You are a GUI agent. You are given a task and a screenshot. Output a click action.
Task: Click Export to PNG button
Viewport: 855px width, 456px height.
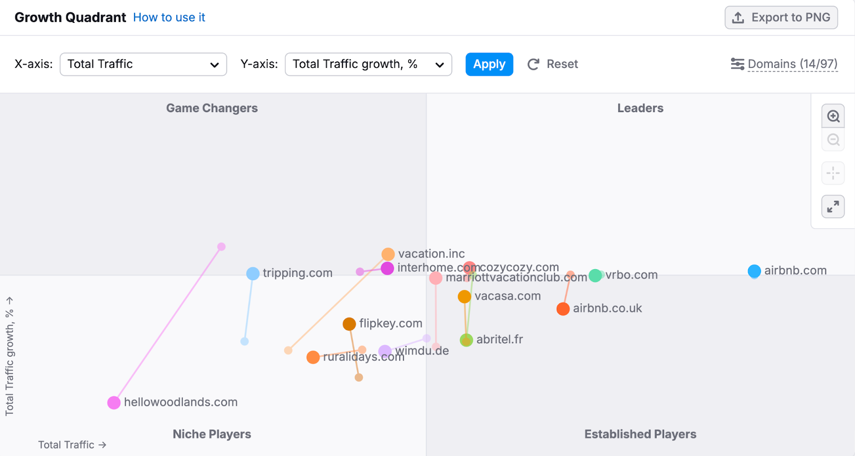[x=781, y=18]
